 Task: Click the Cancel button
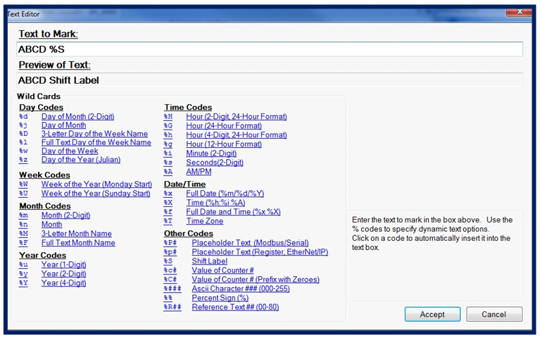tap(494, 314)
